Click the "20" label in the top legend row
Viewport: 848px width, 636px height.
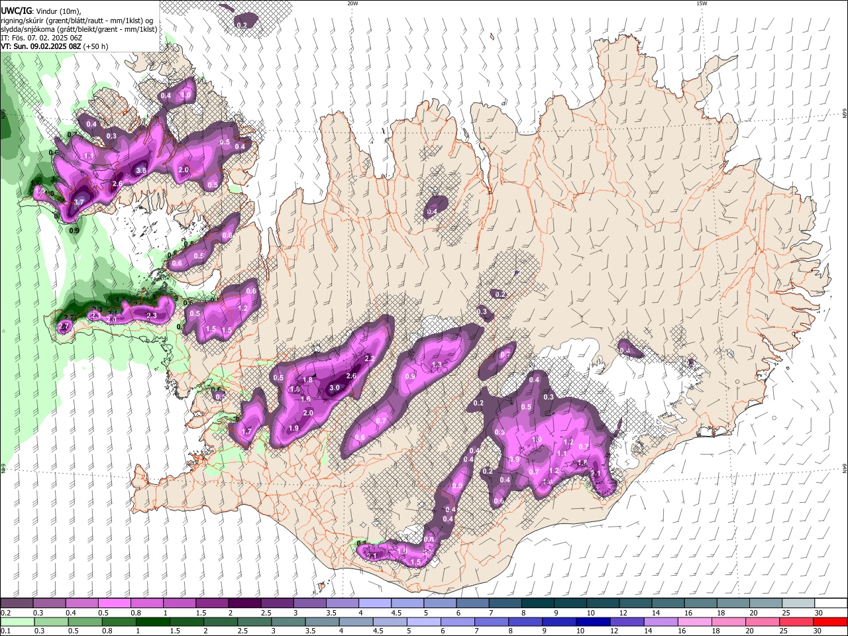tap(753, 613)
